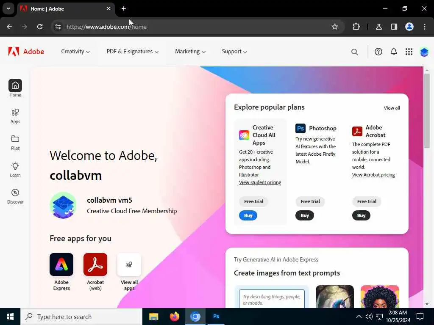View site information icon in address bar
The height and width of the screenshot is (325, 434).
click(58, 27)
